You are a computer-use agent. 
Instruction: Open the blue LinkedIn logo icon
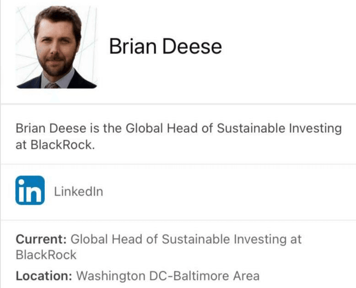(x=30, y=190)
